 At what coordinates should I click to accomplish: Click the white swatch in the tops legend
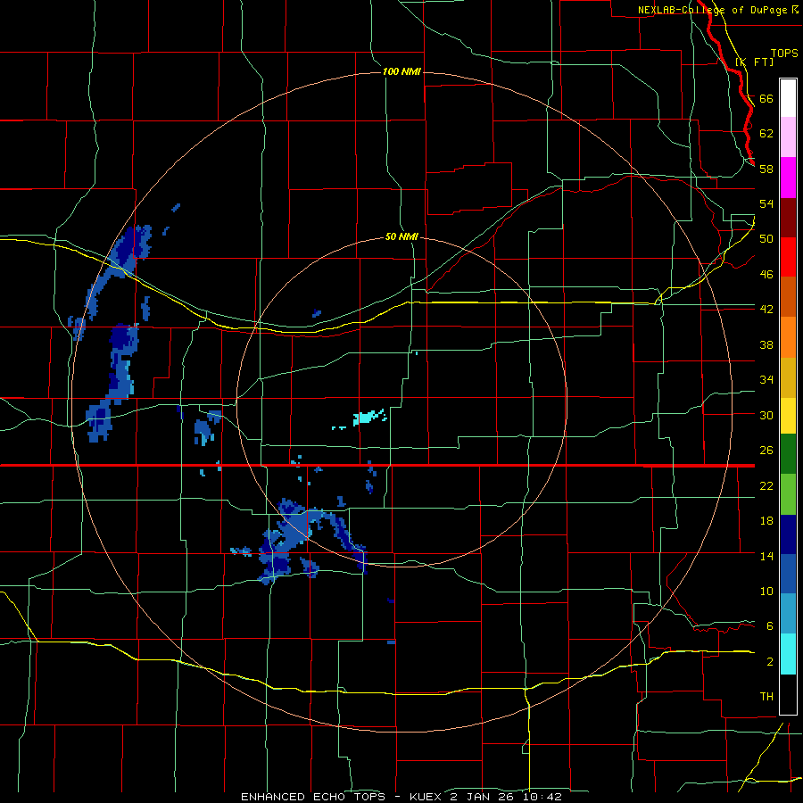tap(788, 98)
